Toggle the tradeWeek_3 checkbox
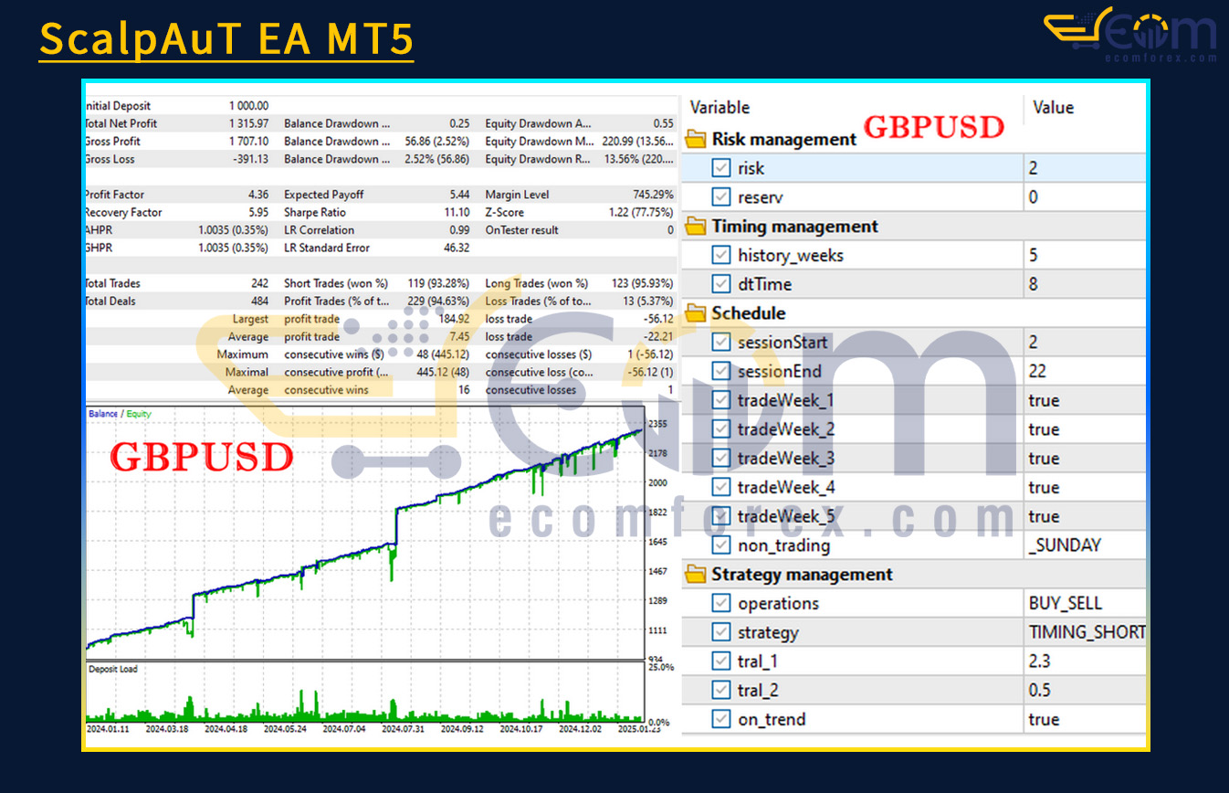 [721, 459]
